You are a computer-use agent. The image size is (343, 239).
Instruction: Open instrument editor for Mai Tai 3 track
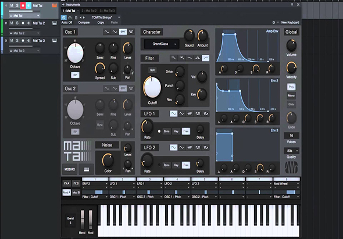(x=55, y=41)
